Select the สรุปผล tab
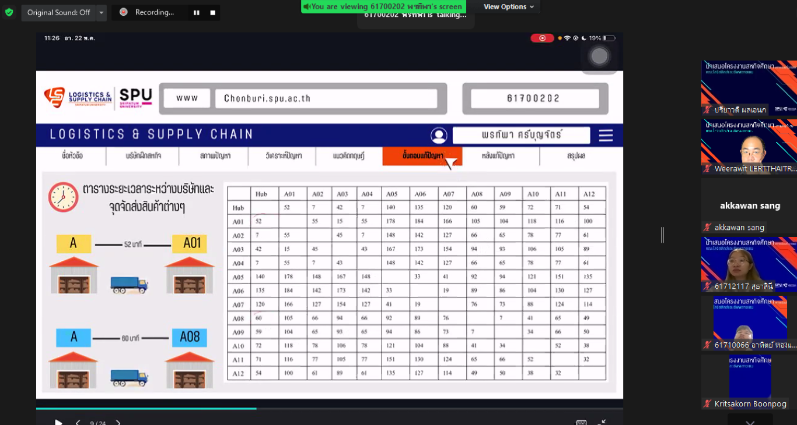Viewport: 797px width, 425px height. pos(576,156)
